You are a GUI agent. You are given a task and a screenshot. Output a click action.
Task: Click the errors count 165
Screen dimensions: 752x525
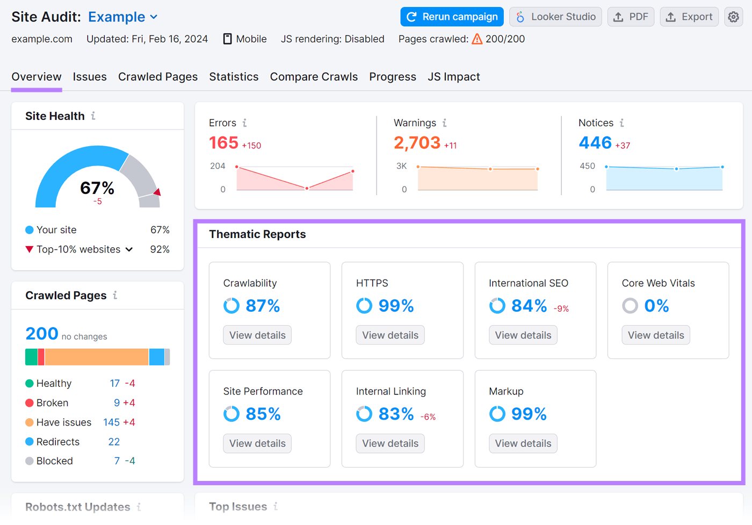point(223,143)
